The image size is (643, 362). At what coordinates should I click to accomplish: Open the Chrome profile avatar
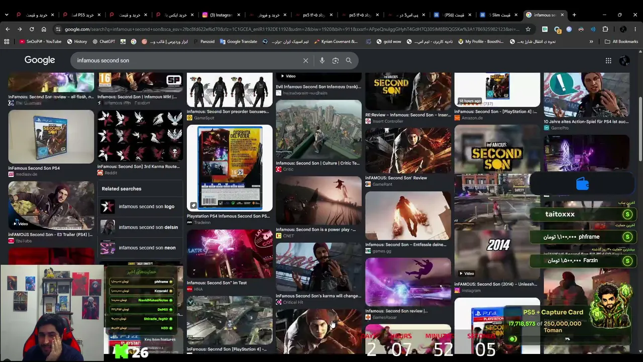coord(623,29)
